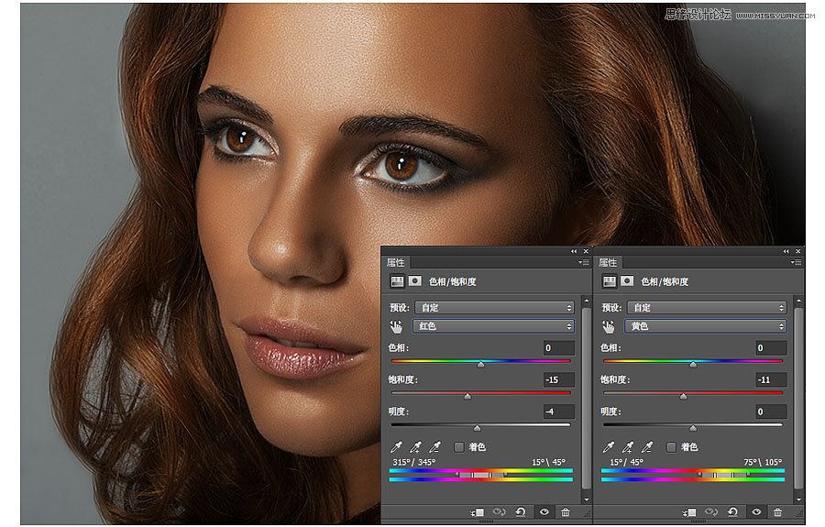Open the red panel flyout menu

coord(584,262)
